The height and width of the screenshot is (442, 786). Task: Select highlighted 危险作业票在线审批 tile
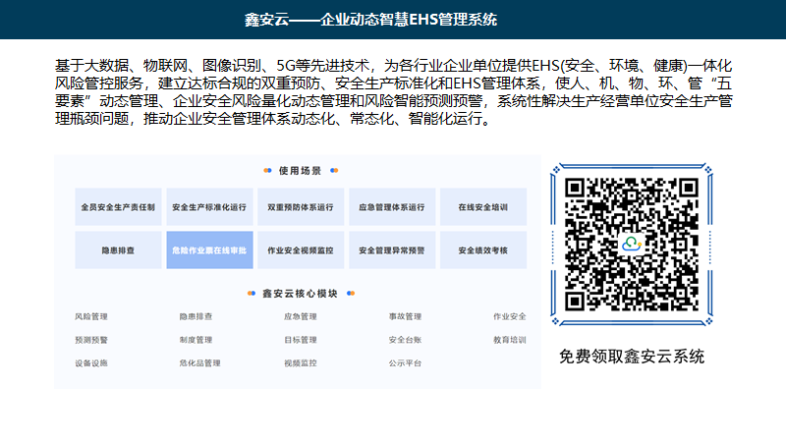pos(209,250)
